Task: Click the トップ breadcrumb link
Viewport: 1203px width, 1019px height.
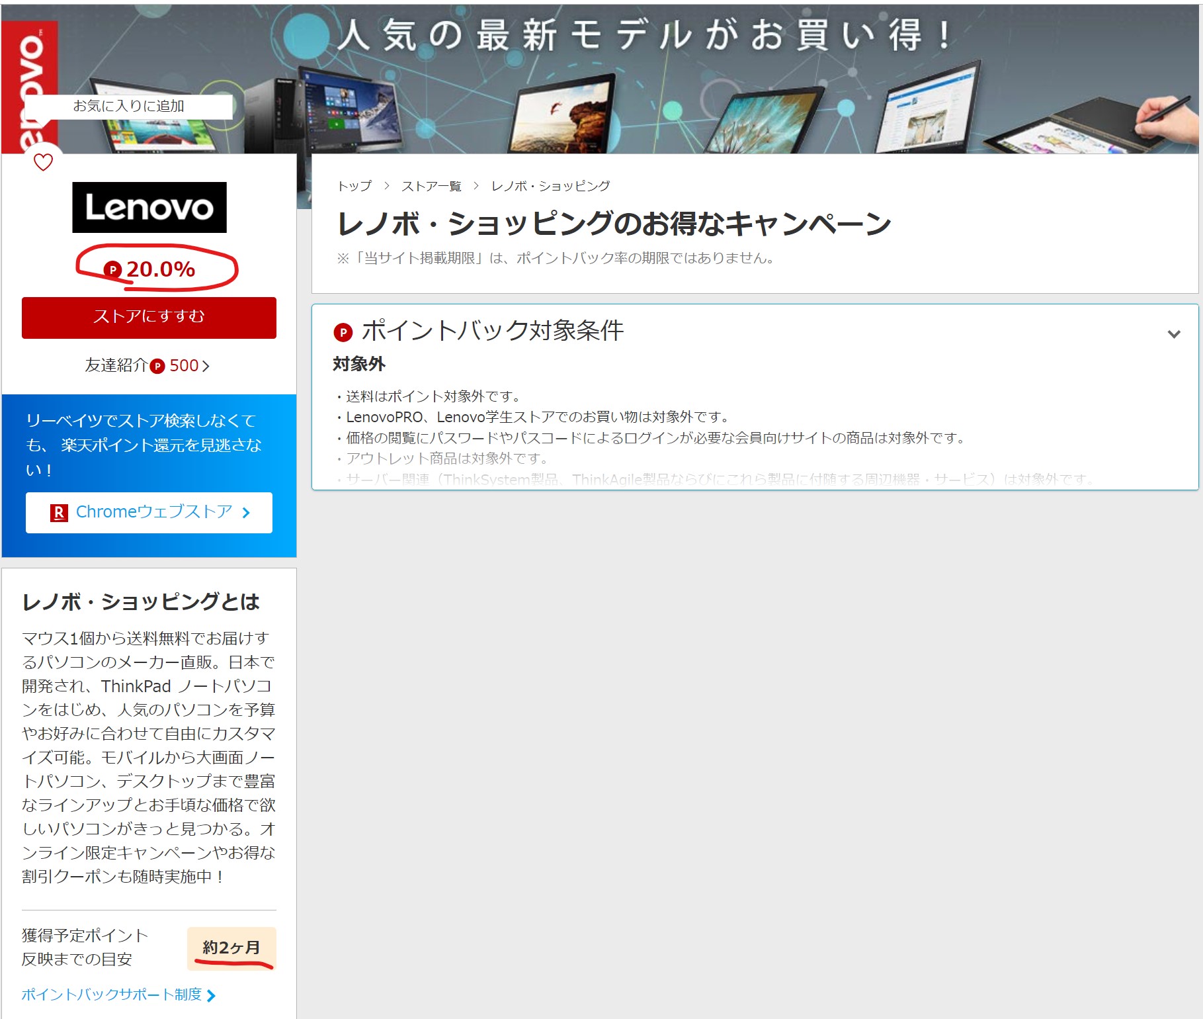Action: (354, 186)
